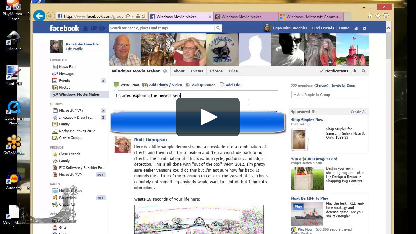Open the Edit Profile link
Image resolution: width=416 pixels, height=234 pixels.
pos(74,49)
